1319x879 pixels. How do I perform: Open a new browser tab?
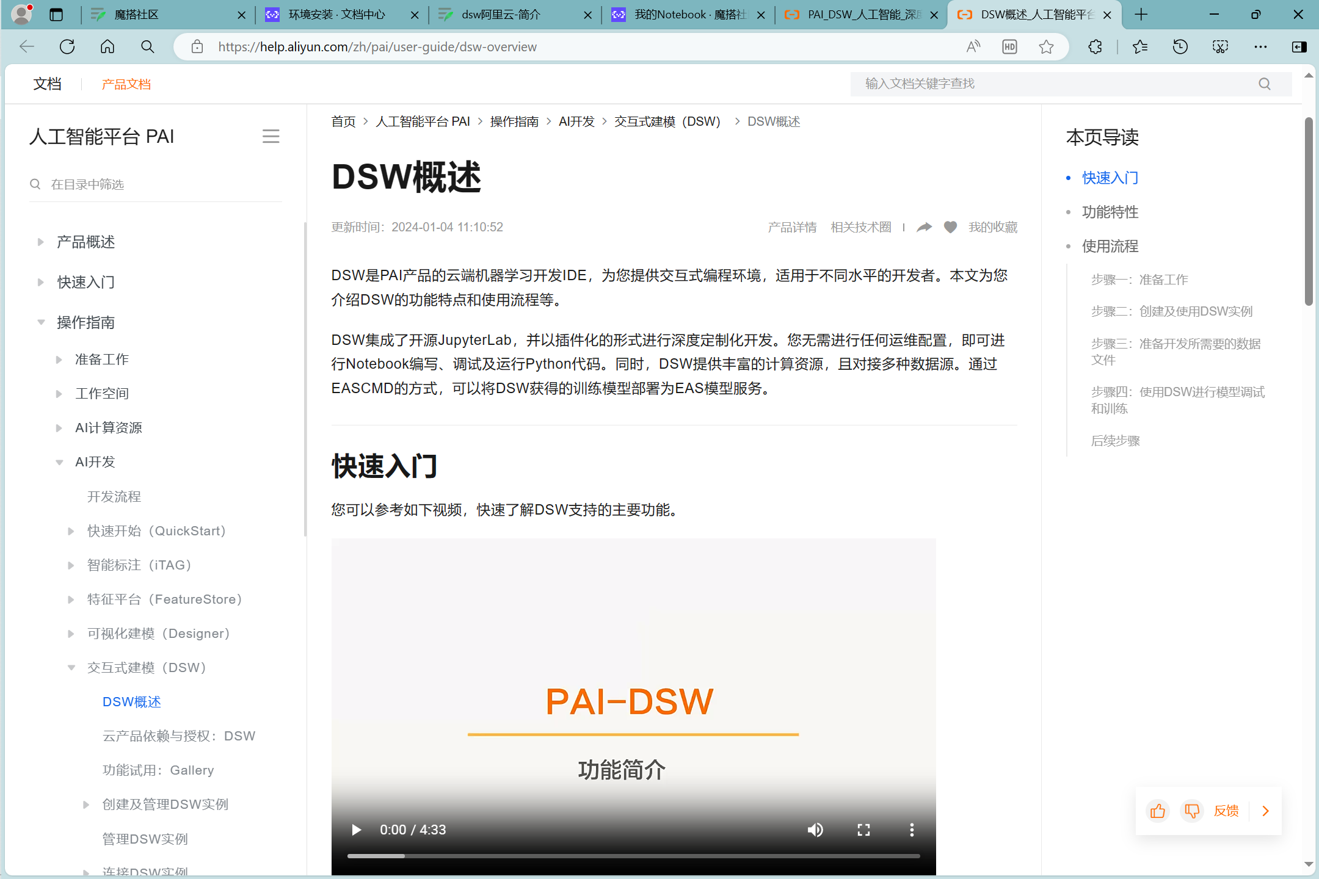click(1141, 15)
